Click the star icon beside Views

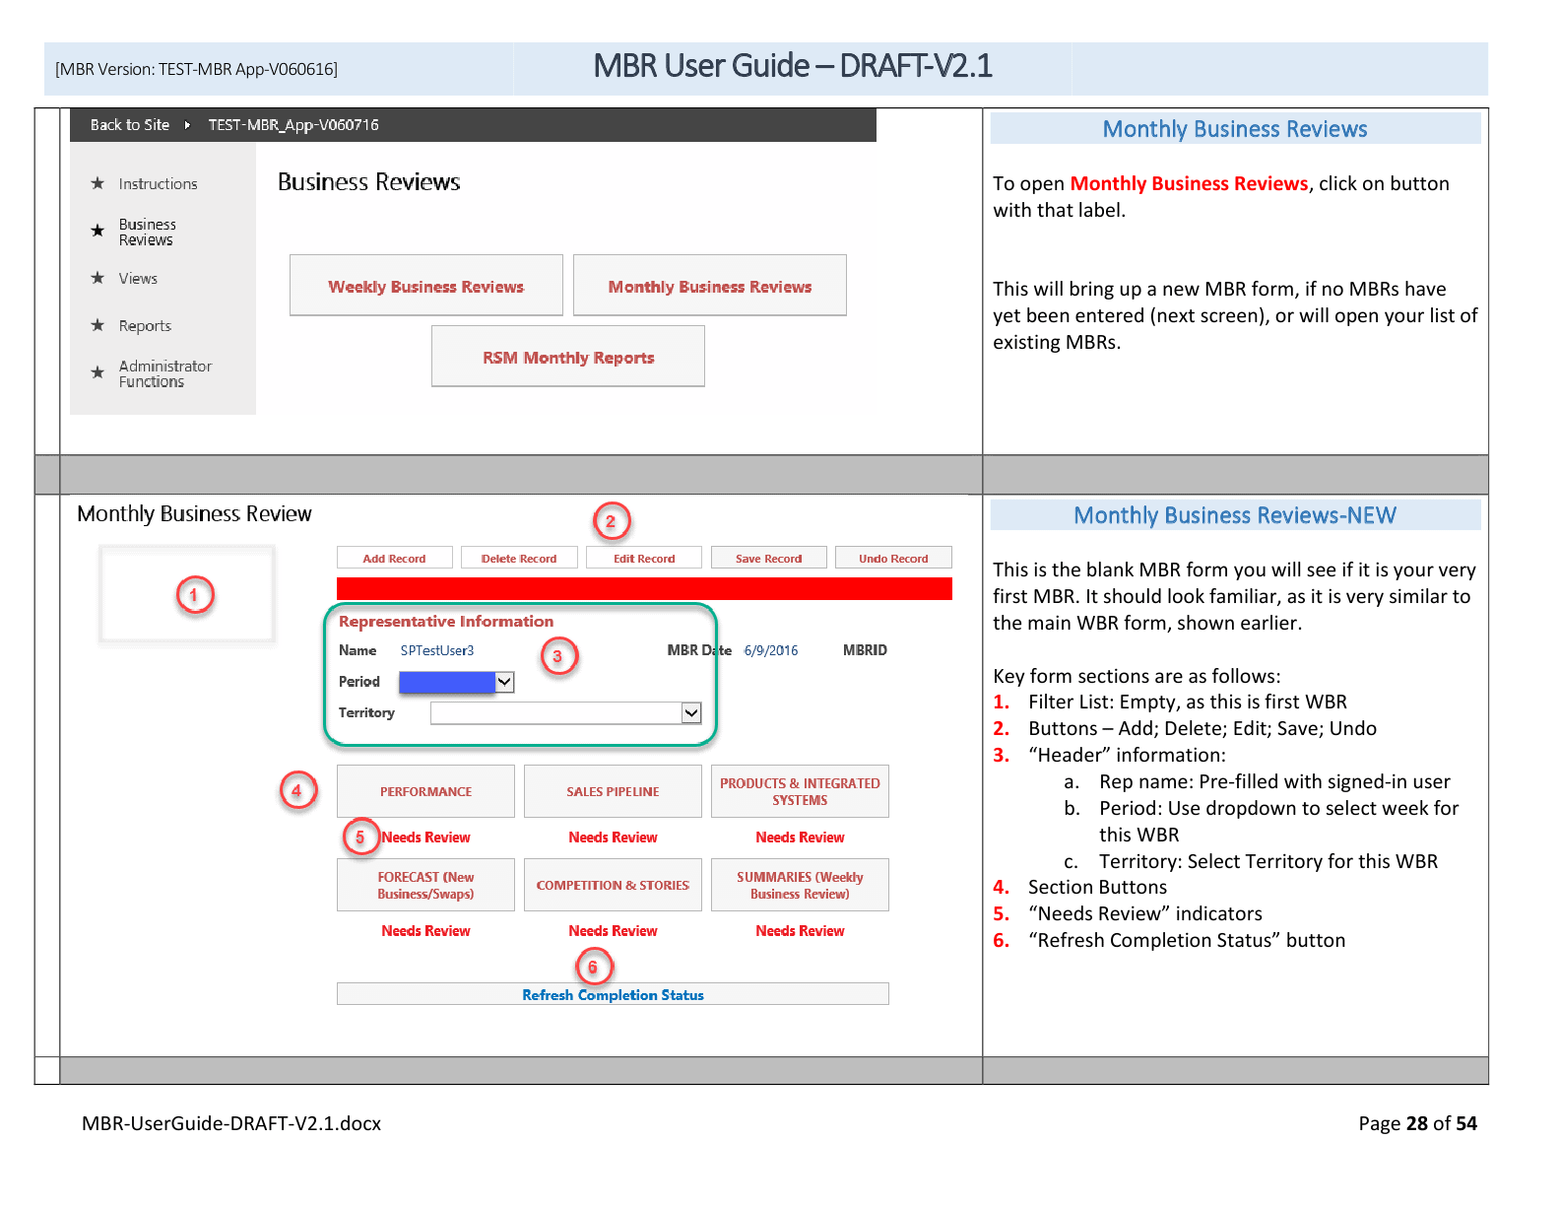tap(97, 278)
